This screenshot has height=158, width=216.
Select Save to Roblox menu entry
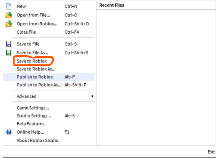[x=32, y=61]
